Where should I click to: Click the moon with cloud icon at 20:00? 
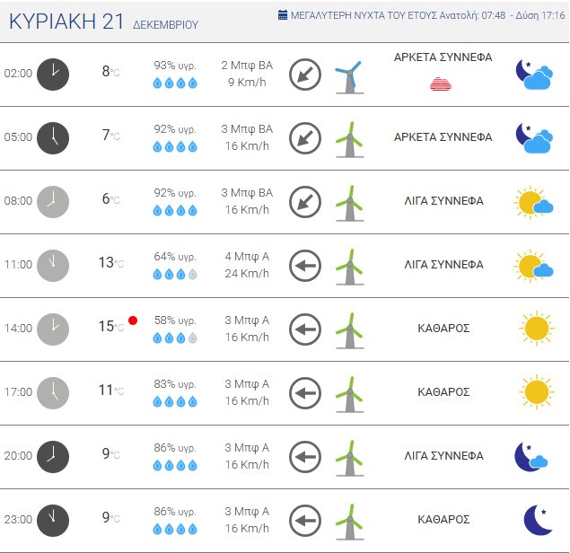coord(531,456)
